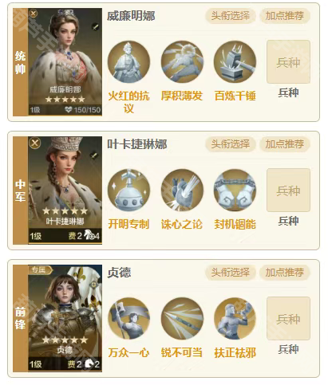Open 头衔选择 for 威廉明娜
Viewport: 328px width, 385px height.
231,16
